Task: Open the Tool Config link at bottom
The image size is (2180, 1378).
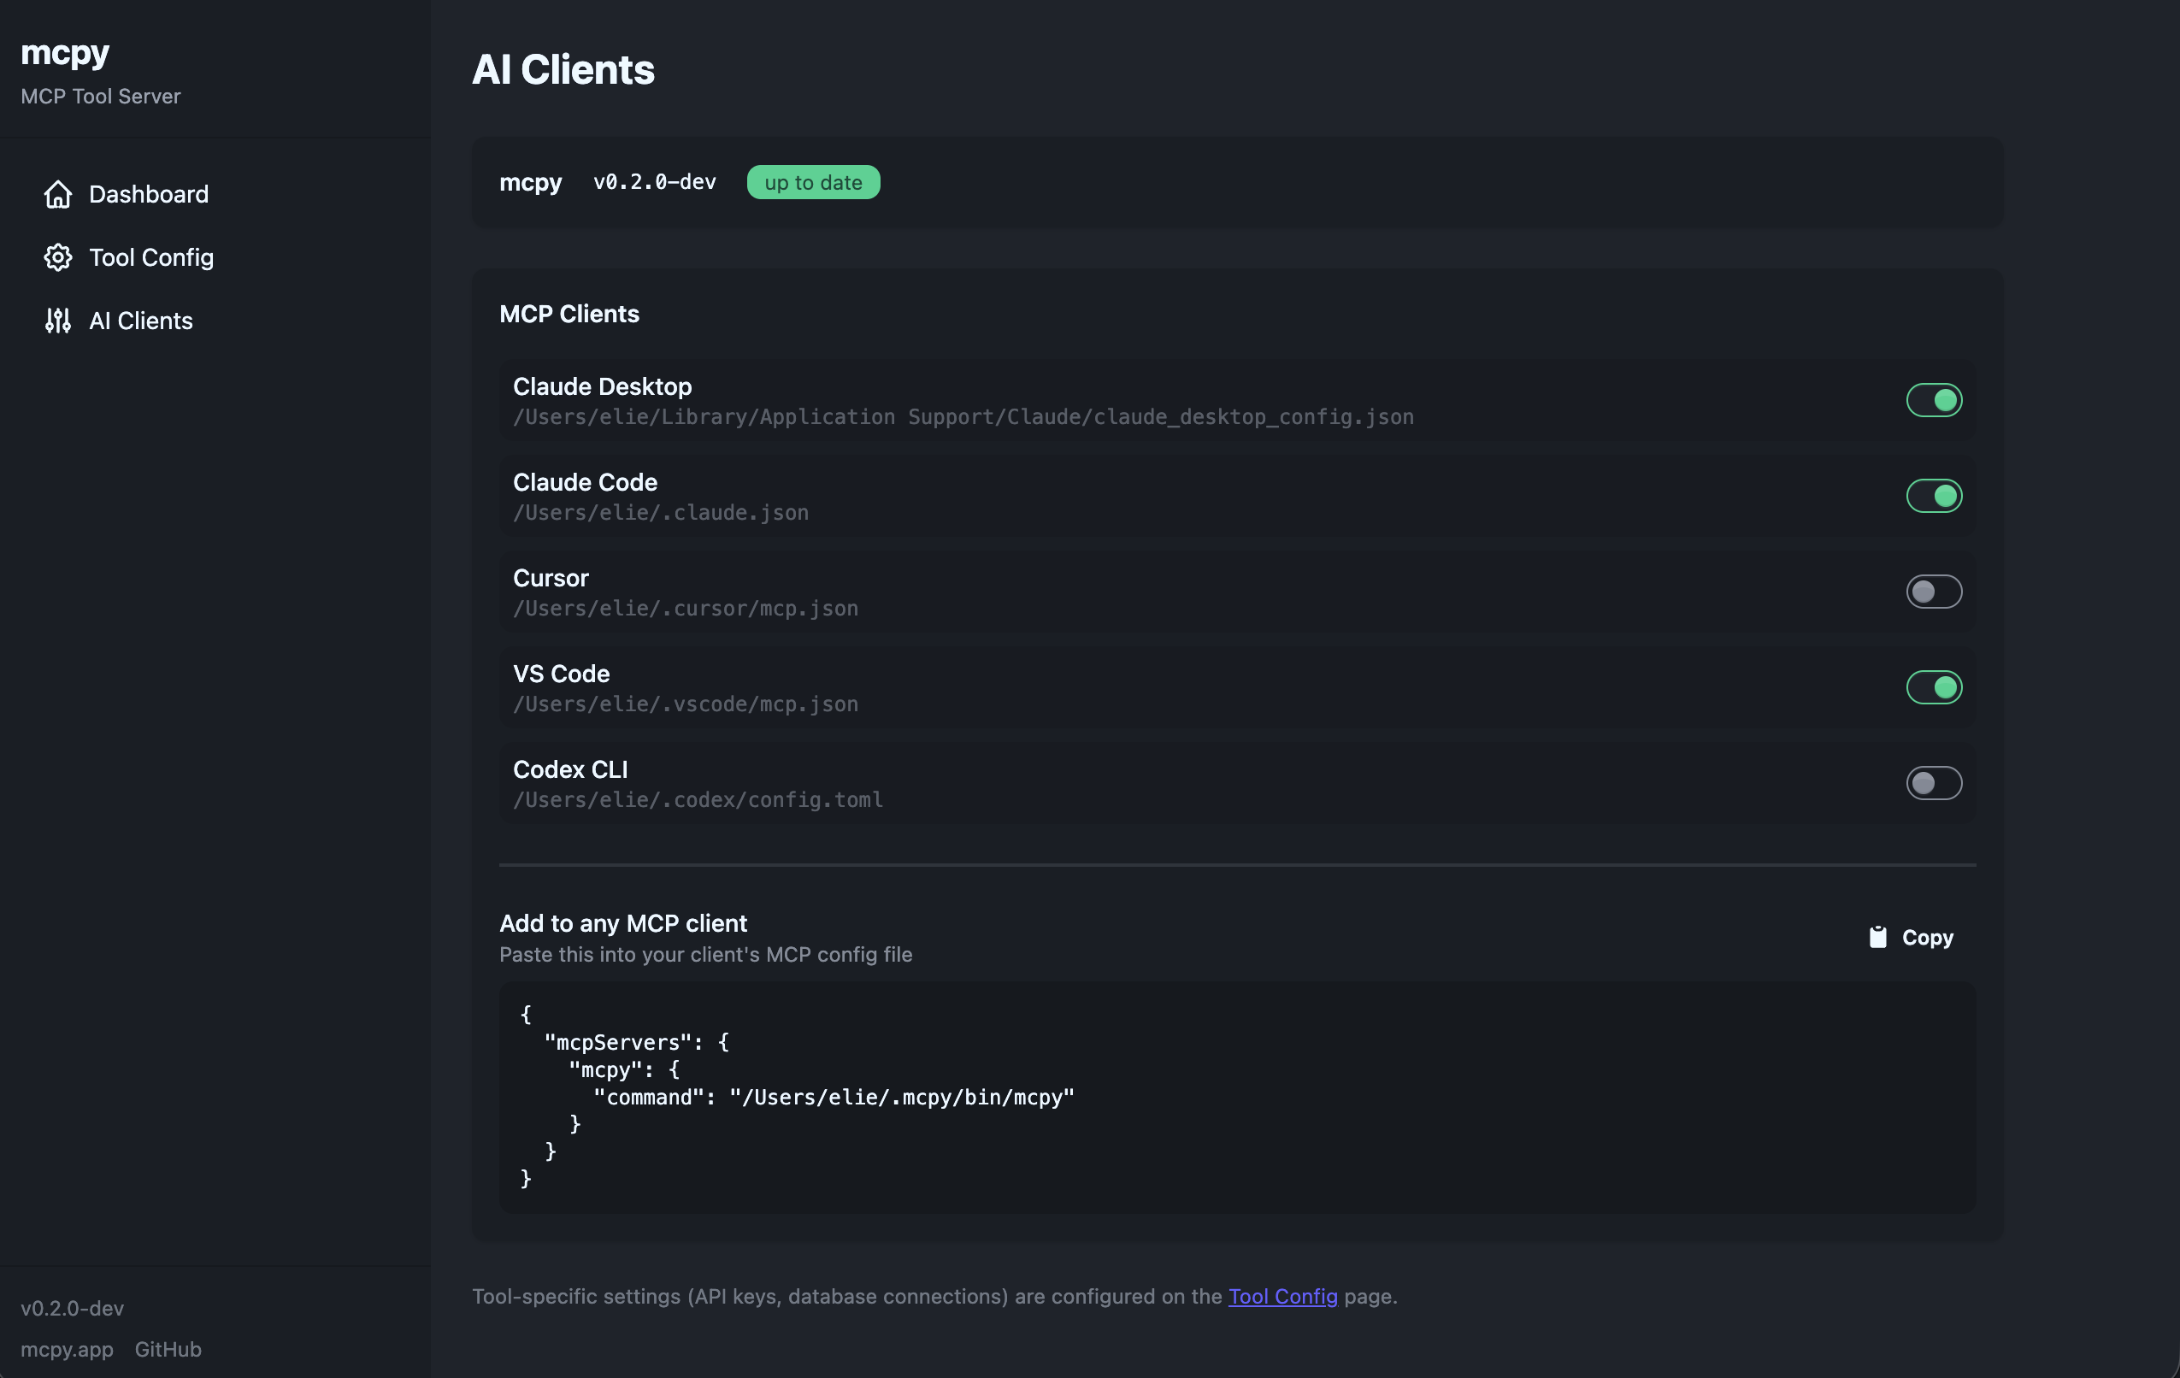Action: [x=1282, y=1296]
